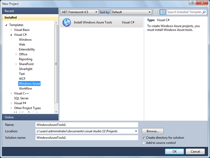
Task: Open the Online section
Action: tap(30, 117)
